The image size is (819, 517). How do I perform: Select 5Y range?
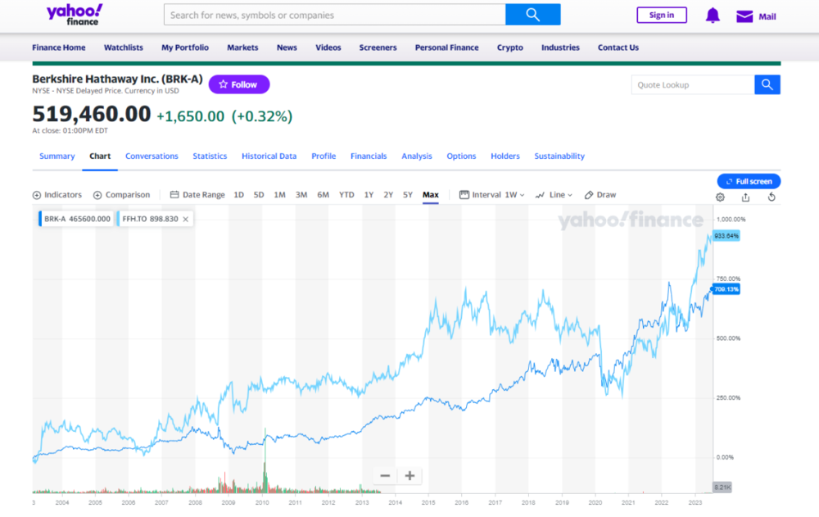(408, 194)
